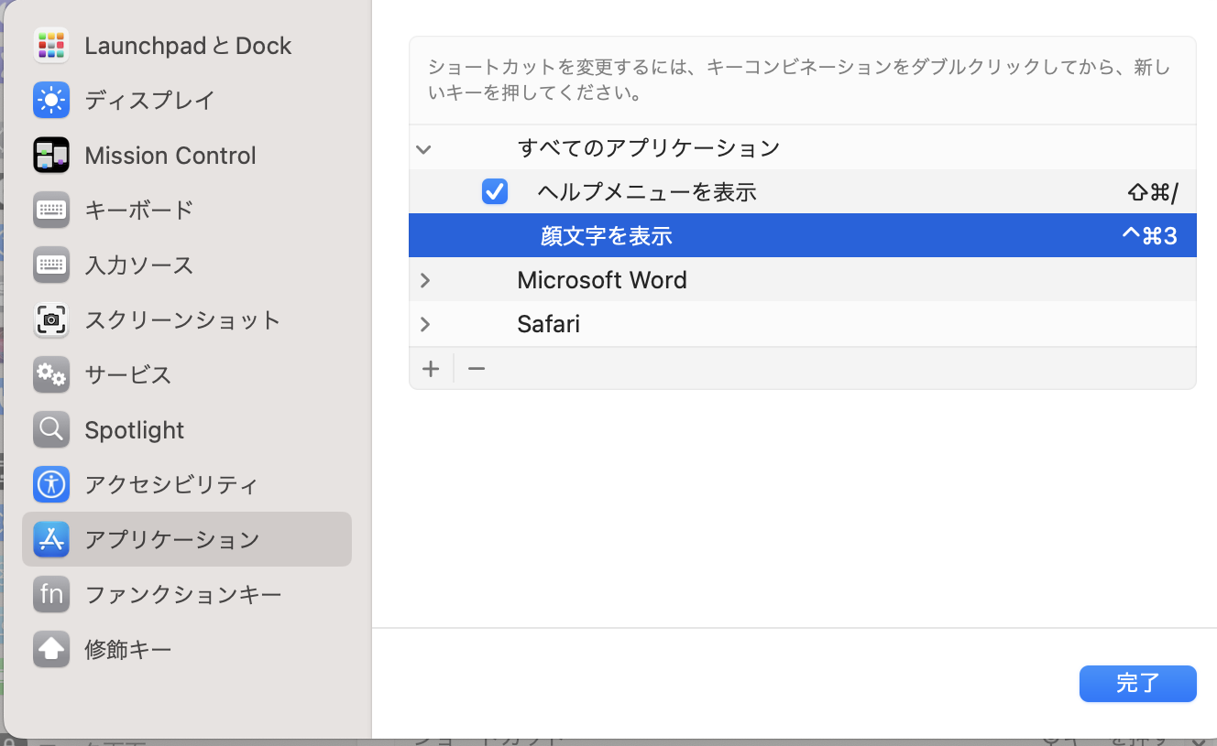Expand the Safari shortcuts group
This screenshot has height=746, width=1217.
pos(425,324)
